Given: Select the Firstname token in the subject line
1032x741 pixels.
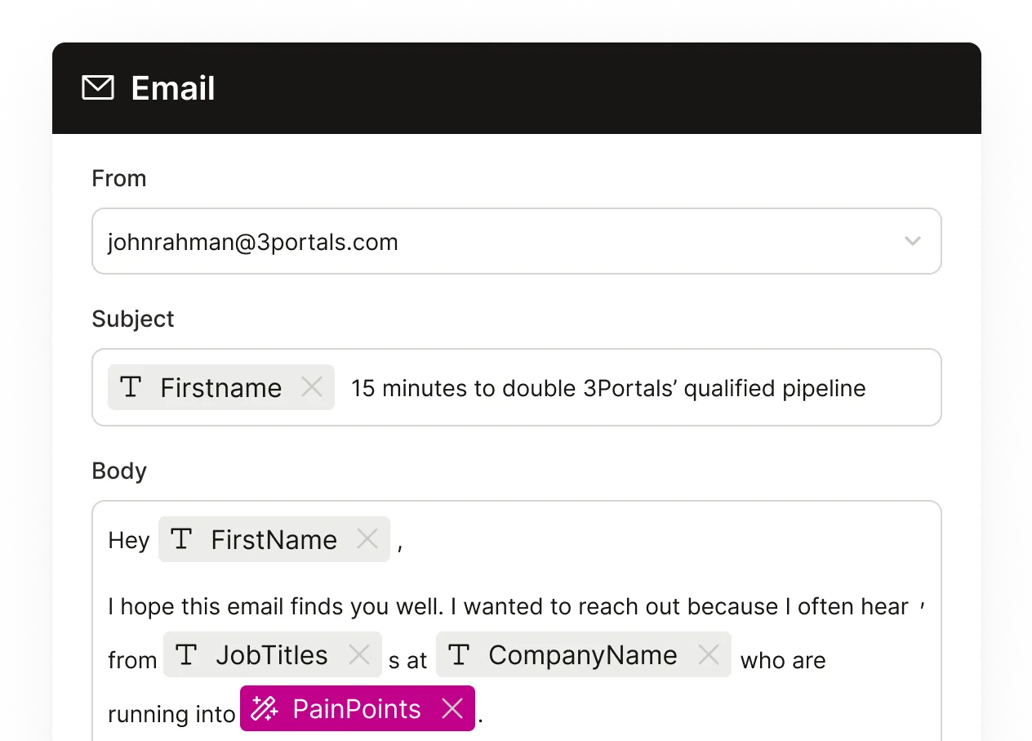Looking at the screenshot, I should coord(220,388).
